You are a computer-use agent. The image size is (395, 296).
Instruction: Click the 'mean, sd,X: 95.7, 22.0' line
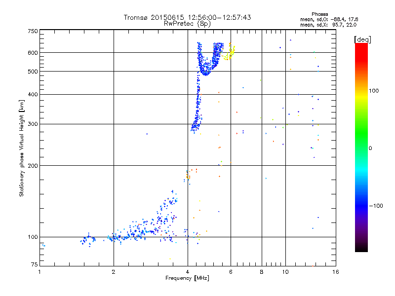(328, 25)
